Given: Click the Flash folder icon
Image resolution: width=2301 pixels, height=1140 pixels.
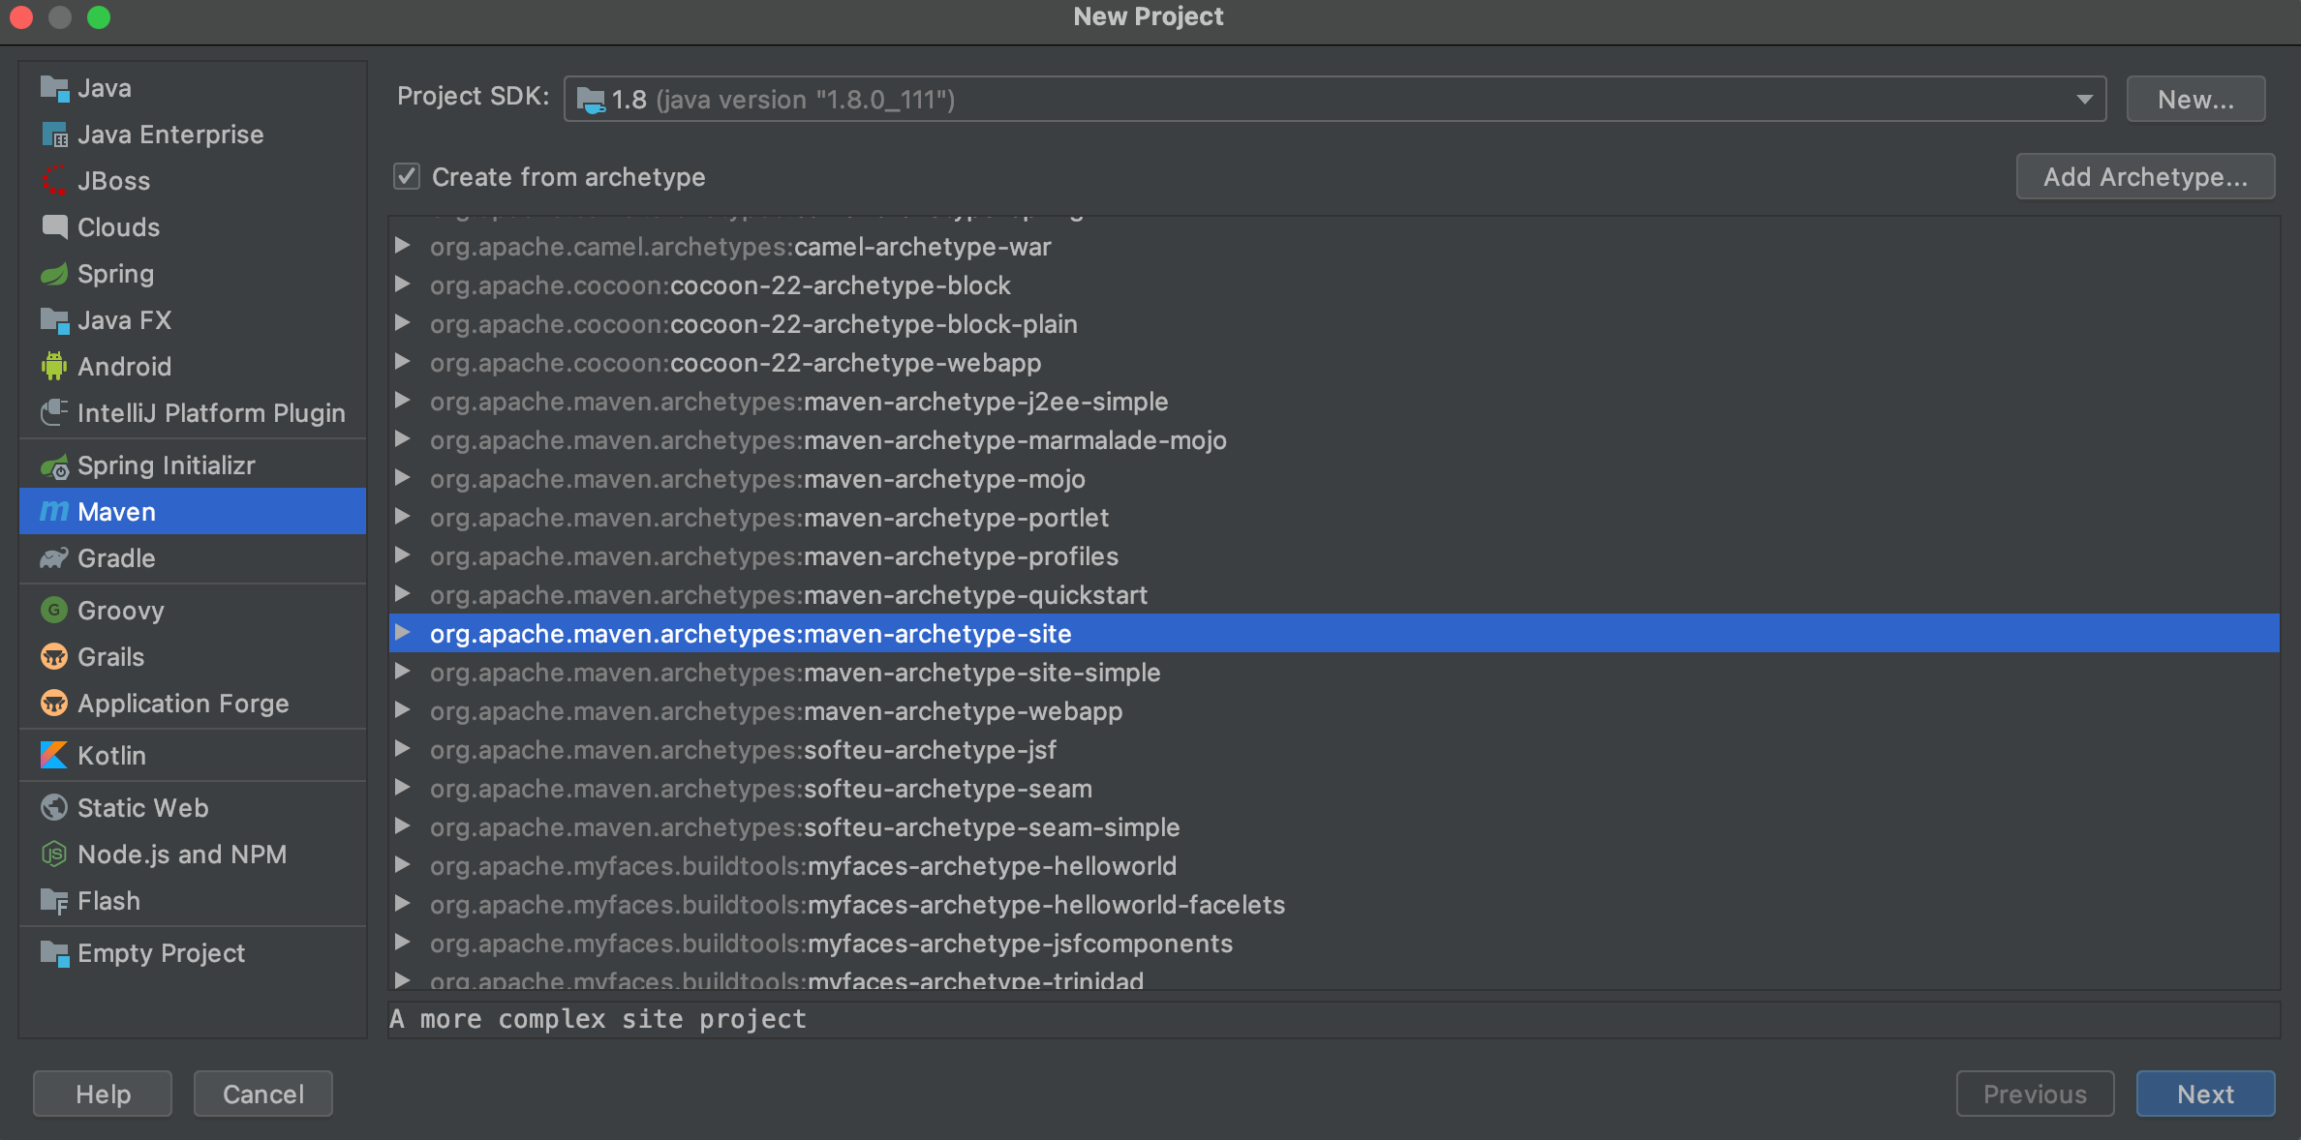Looking at the screenshot, I should coord(54,901).
